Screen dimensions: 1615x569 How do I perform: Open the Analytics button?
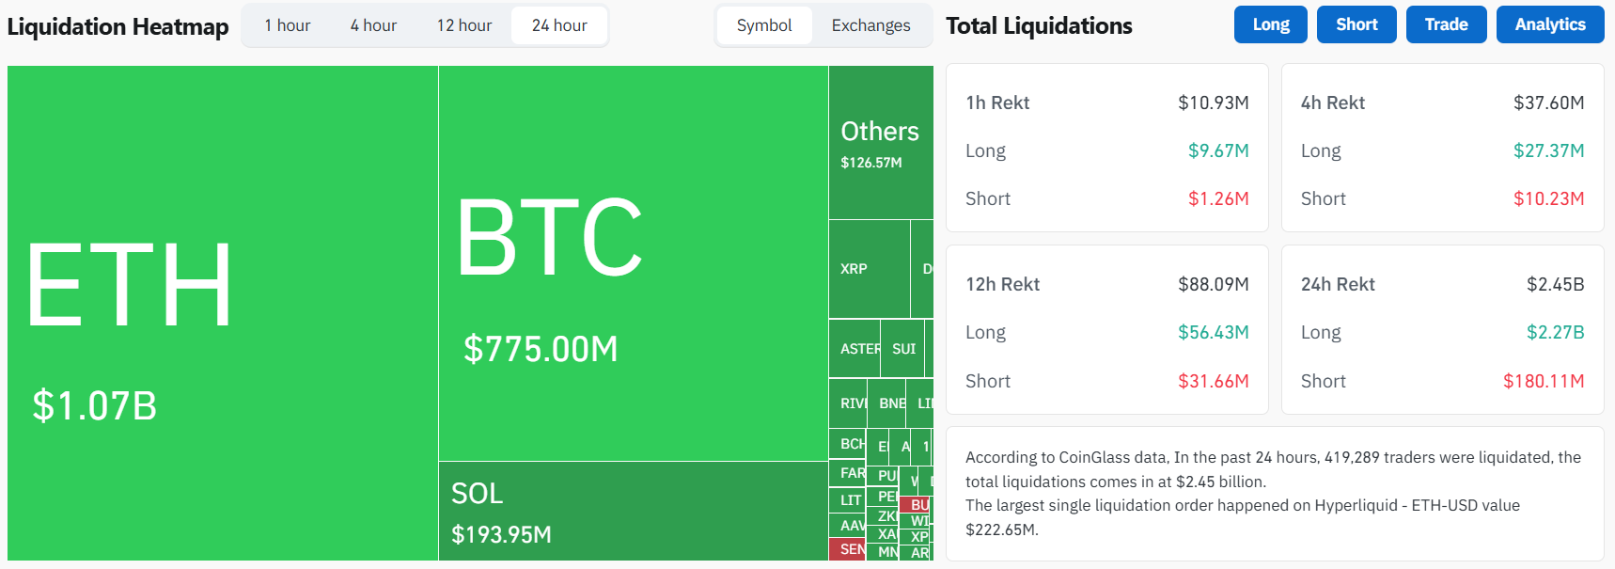click(1549, 24)
